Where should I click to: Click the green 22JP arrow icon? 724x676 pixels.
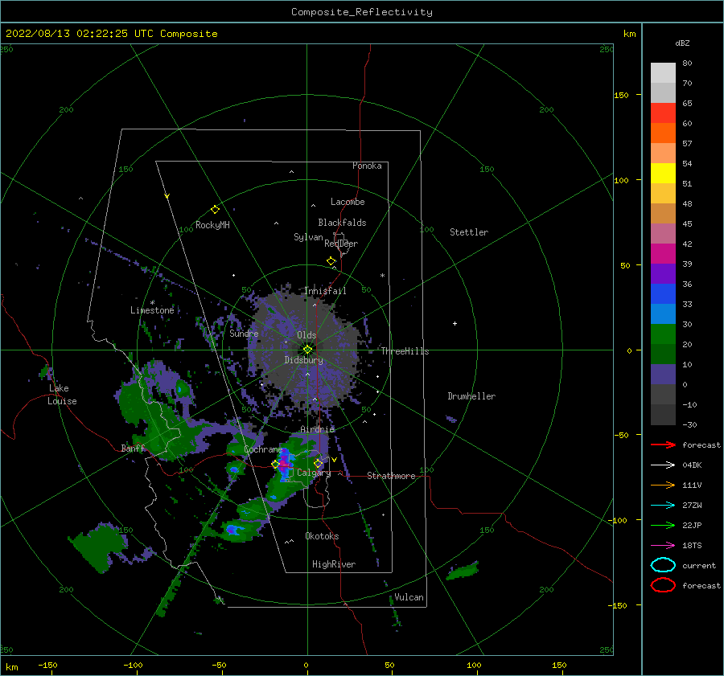tap(663, 525)
